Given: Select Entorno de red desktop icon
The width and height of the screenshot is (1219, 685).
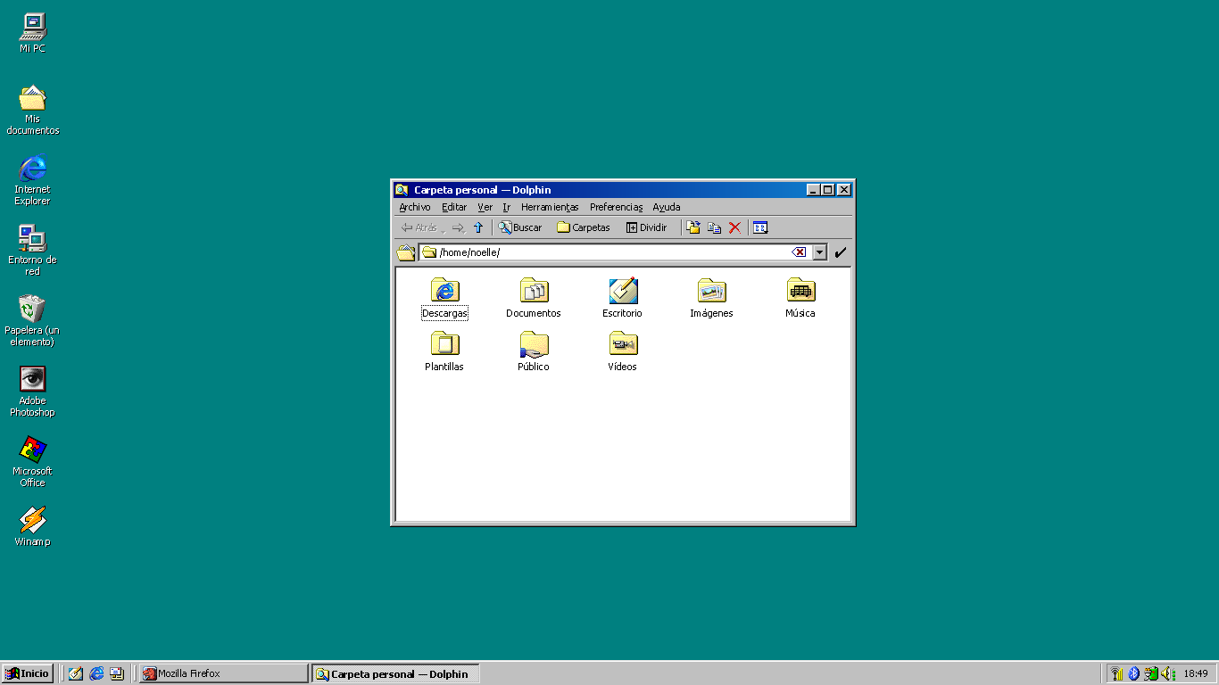Looking at the screenshot, I should pyautogui.click(x=33, y=252).
